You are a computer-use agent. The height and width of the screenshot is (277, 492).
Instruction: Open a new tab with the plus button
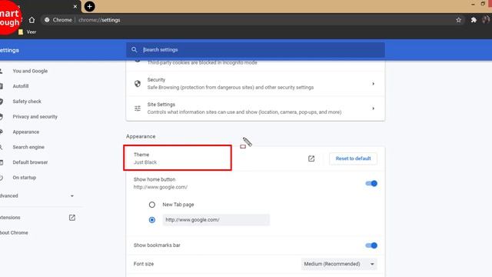(x=89, y=6)
